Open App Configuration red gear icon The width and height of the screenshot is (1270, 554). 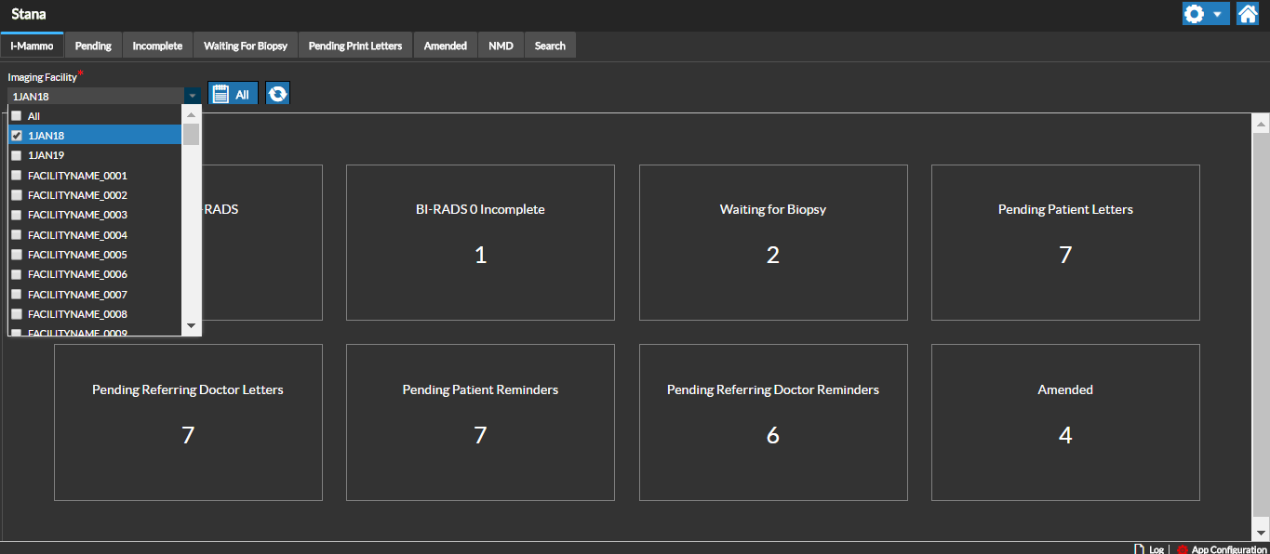coord(1183,548)
